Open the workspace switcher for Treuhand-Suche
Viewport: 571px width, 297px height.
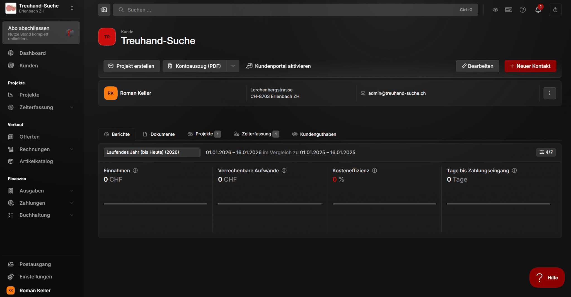point(72,8)
